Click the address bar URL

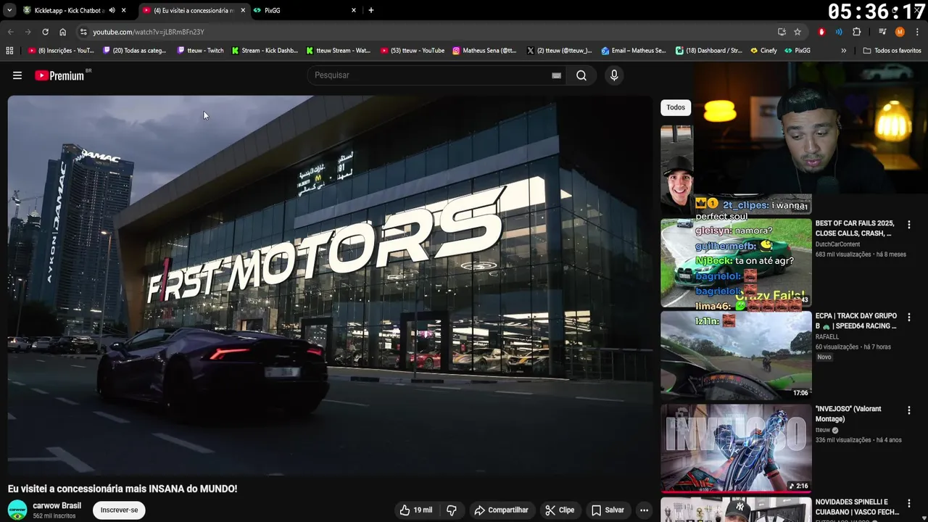[x=148, y=32]
